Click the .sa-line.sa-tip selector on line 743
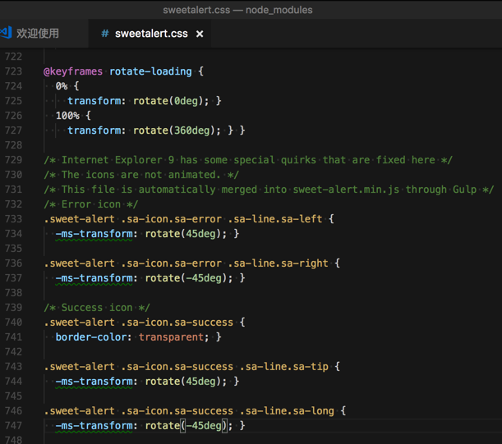Image resolution: width=502 pixels, height=444 pixels. click(289, 367)
